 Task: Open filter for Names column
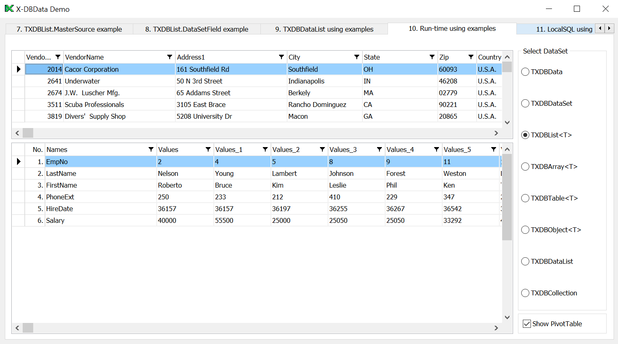[151, 150]
